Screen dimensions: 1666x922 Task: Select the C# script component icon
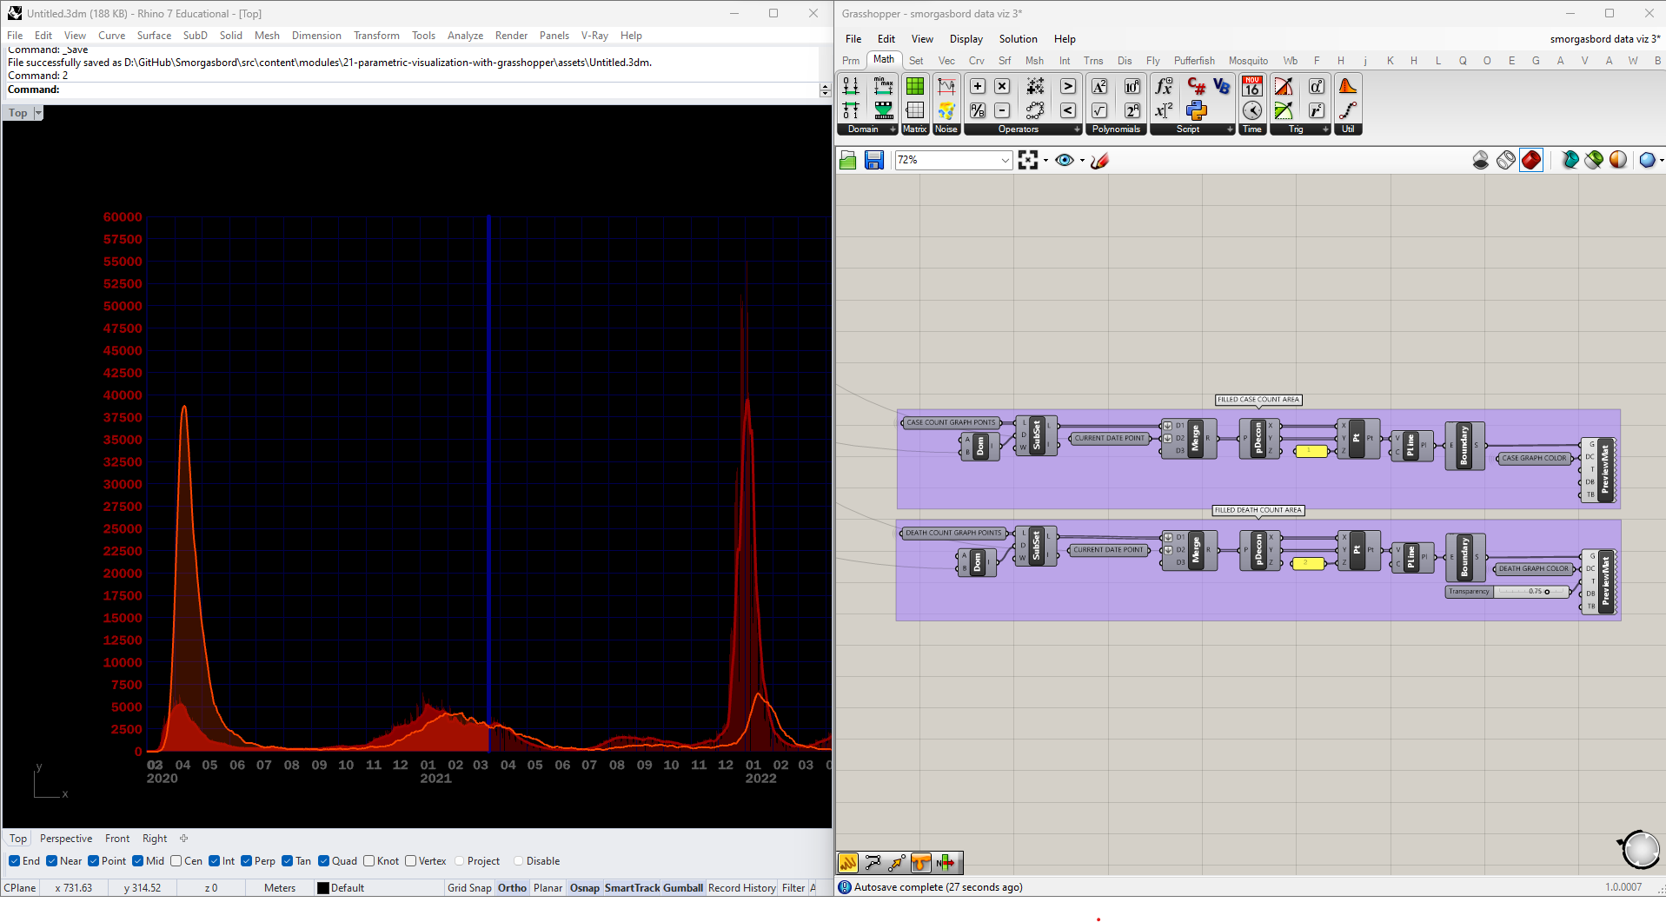click(1197, 86)
